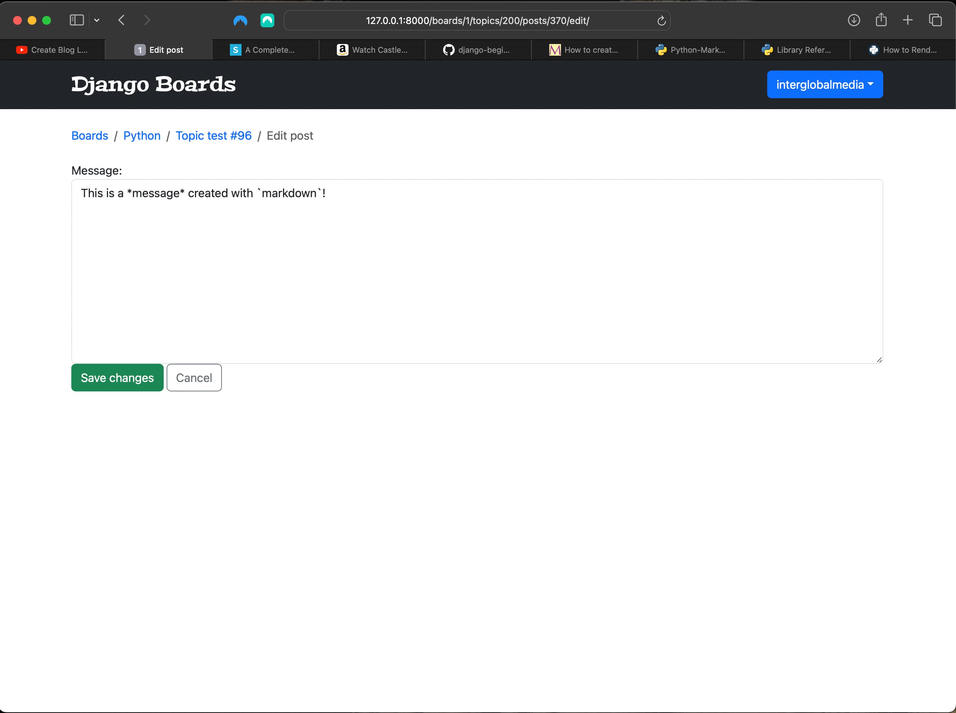Click the textarea resize handle corner
This screenshot has height=713, width=956.
[879, 359]
